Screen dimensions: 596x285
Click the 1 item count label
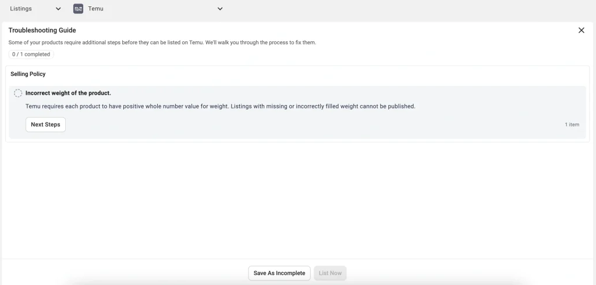[572, 125]
